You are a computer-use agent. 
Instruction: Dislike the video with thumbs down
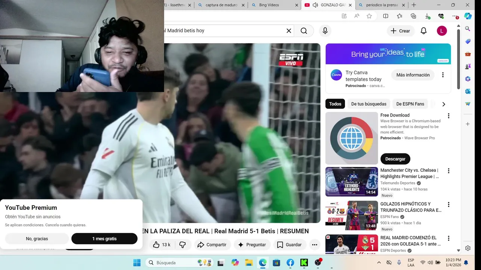tap(183, 244)
